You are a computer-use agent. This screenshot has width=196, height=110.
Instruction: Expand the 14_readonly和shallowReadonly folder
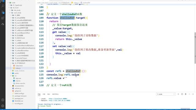(x=11, y=48)
